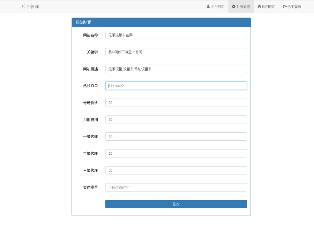Image resolution: width=314 pixels, height=225 pixels.
Task: Click the gear icon beside 系统设置
Action: [234, 6]
